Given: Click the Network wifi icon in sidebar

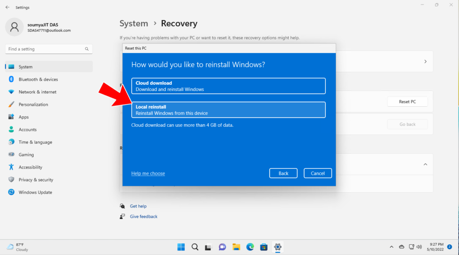Looking at the screenshot, I should pyautogui.click(x=11, y=91).
